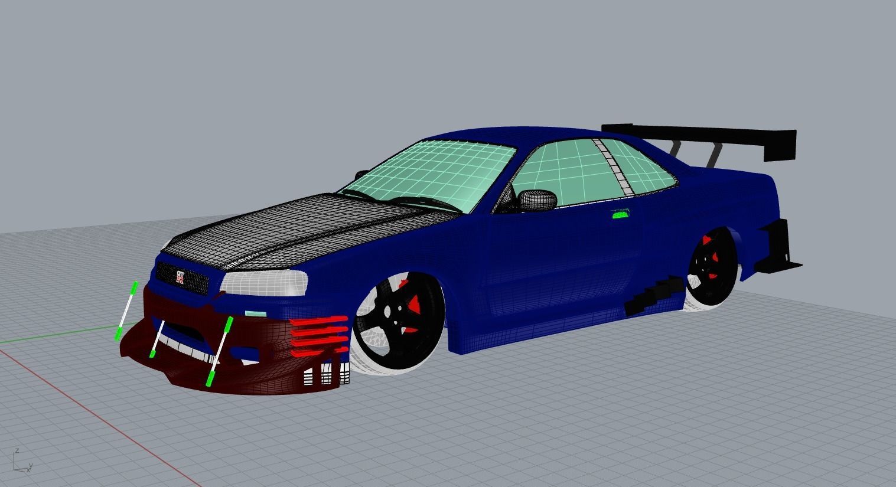This screenshot has width=896, height=487.
Task: Click the Y axis label of the axis gizmo
Action: point(30,466)
